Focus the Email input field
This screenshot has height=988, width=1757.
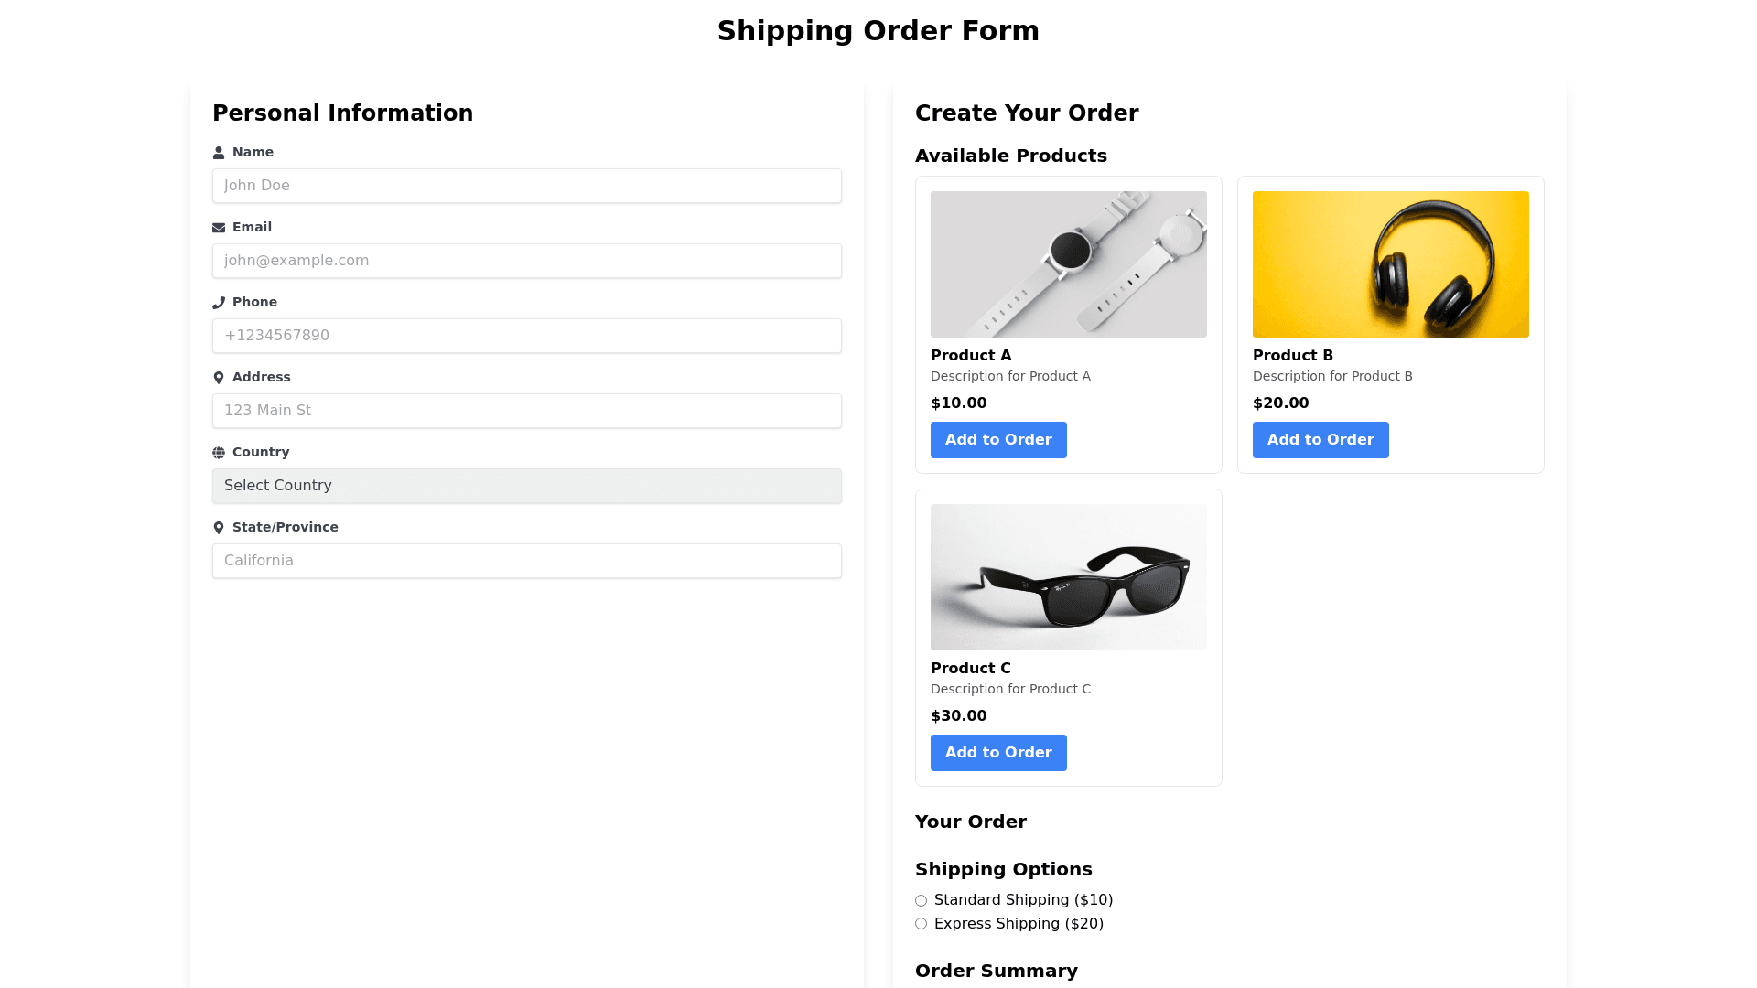tap(527, 261)
